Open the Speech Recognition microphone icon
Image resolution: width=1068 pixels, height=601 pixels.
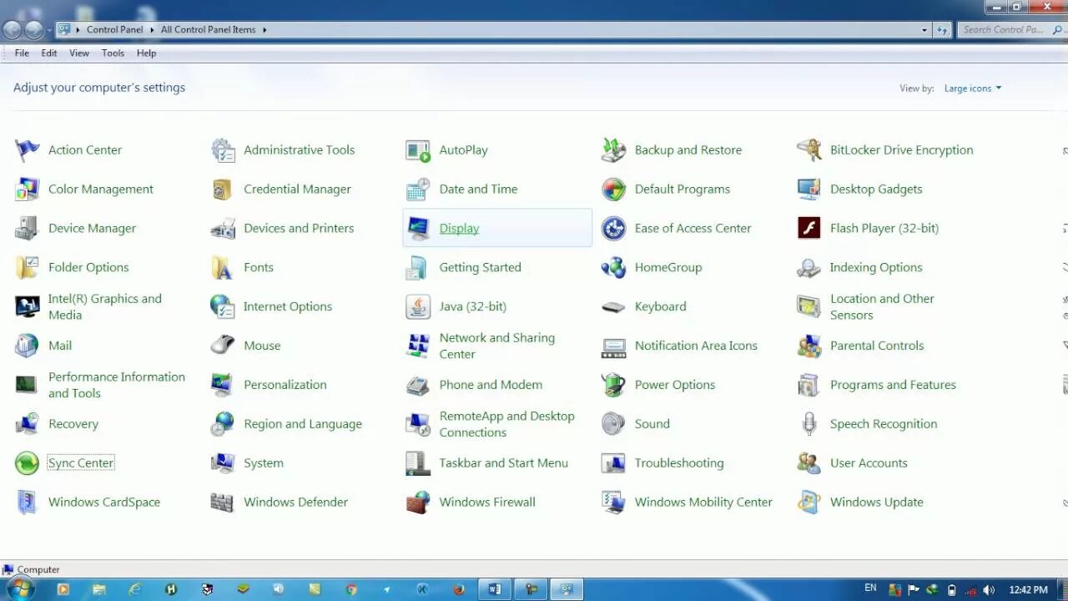pyautogui.click(x=809, y=424)
